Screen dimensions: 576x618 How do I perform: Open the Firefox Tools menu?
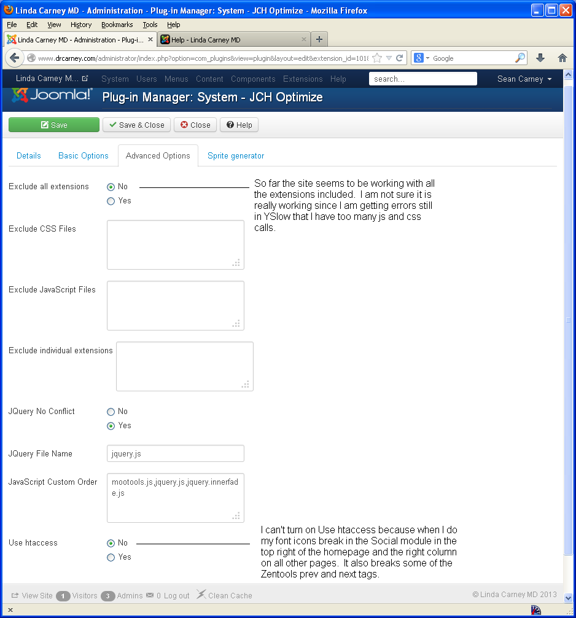[150, 25]
